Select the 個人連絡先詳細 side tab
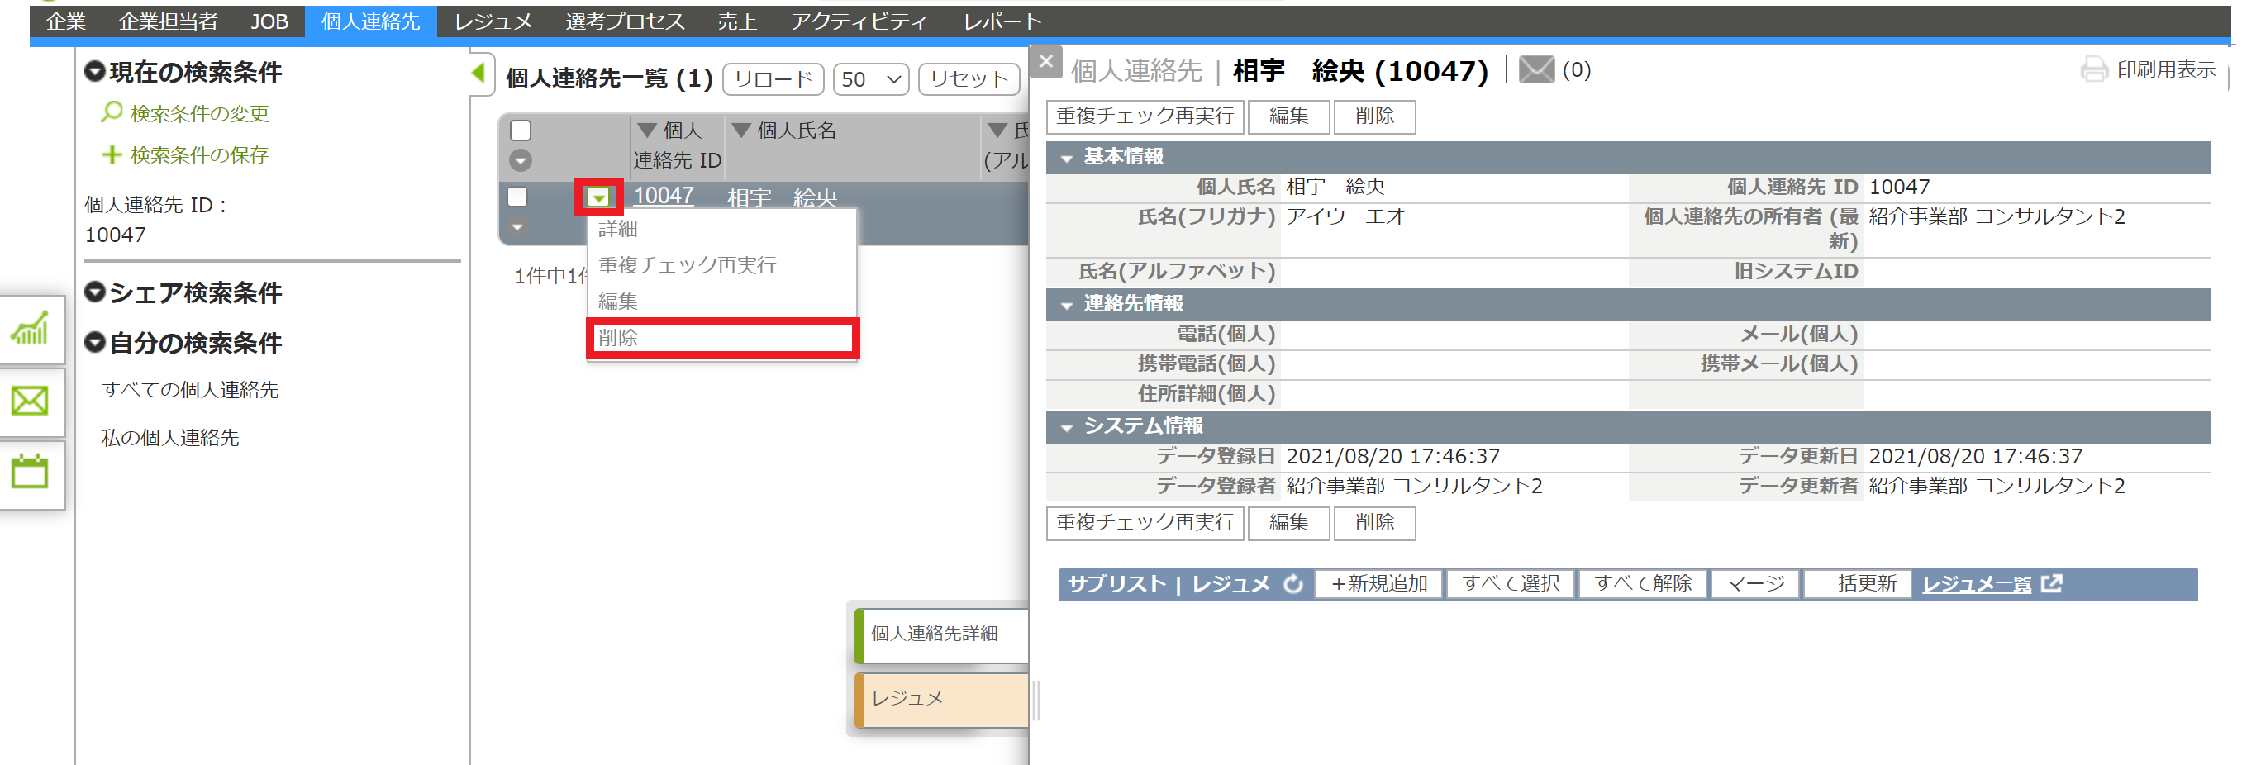Image resolution: width=2261 pixels, height=765 pixels. point(941,634)
